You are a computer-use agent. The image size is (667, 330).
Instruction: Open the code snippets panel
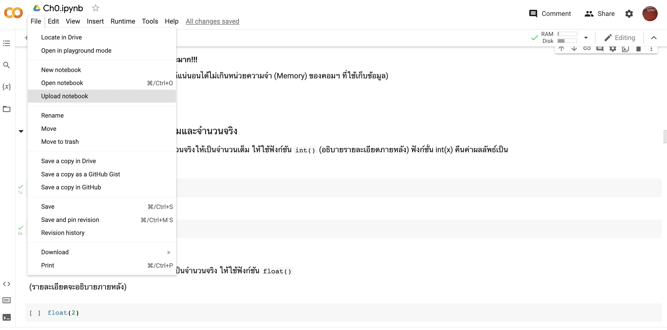pos(7,284)
